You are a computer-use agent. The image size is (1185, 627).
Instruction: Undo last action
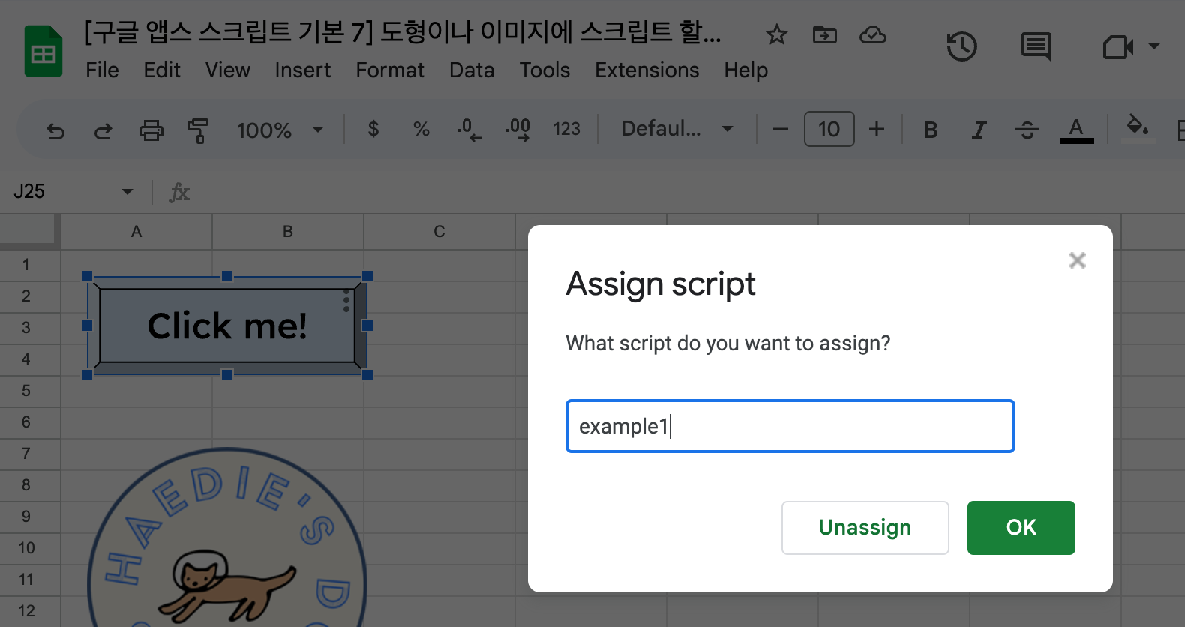click(x=55, y=130)
